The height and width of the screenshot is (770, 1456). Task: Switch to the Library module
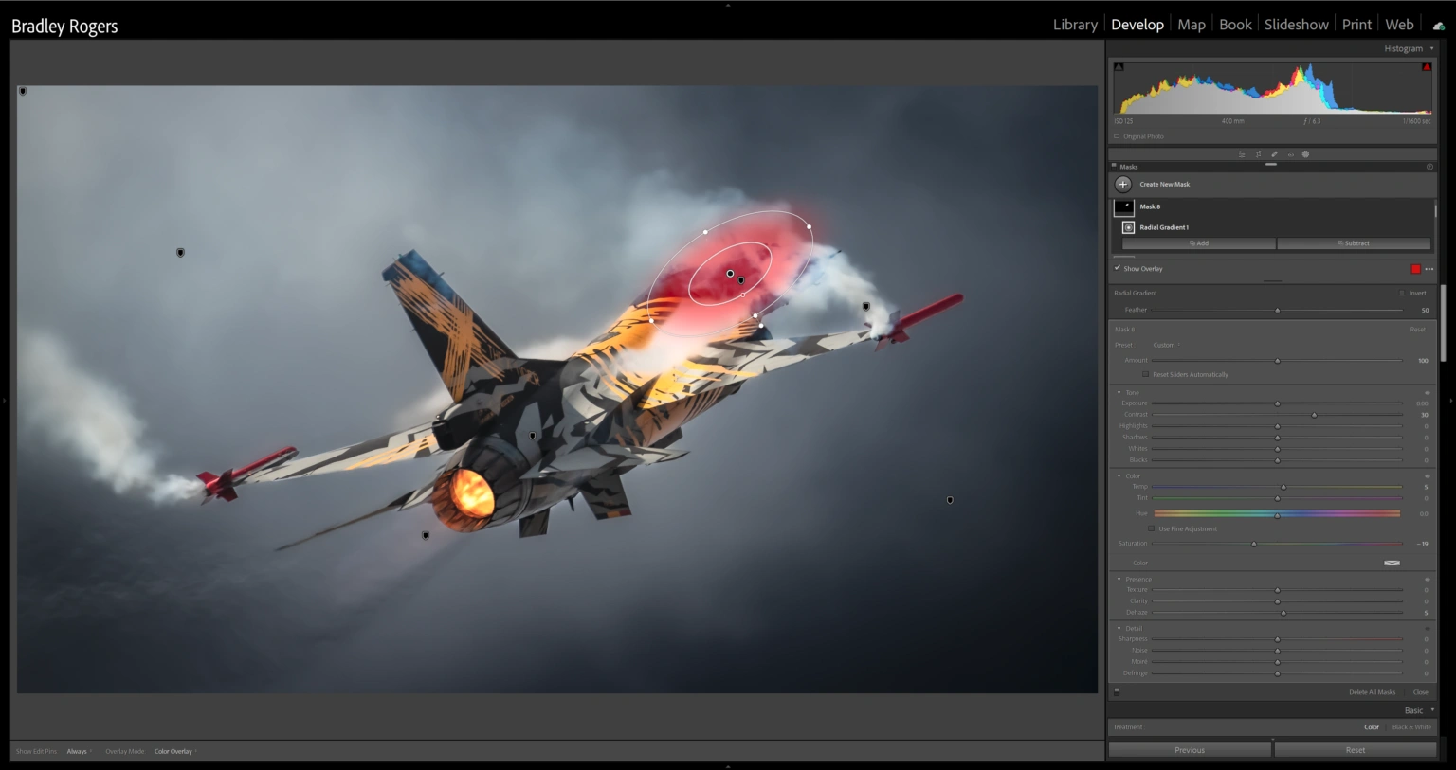(x=1075, y=25)
